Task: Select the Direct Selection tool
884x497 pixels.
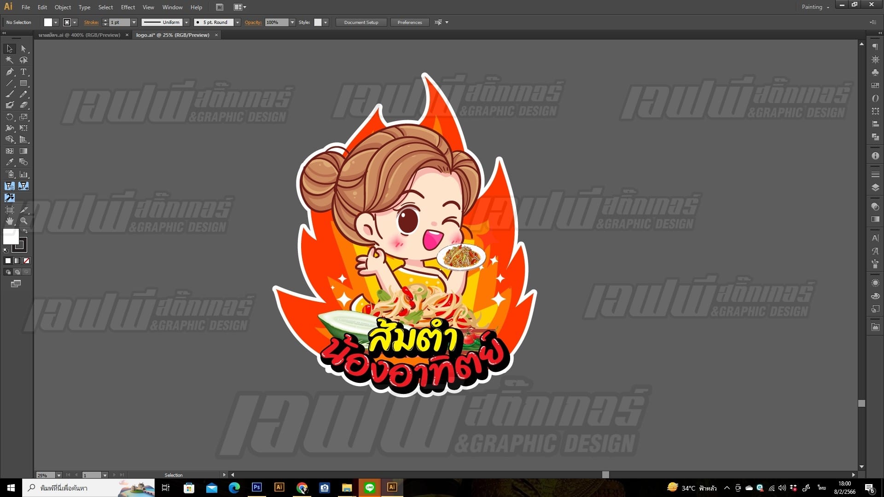Action: pos(23,49)
